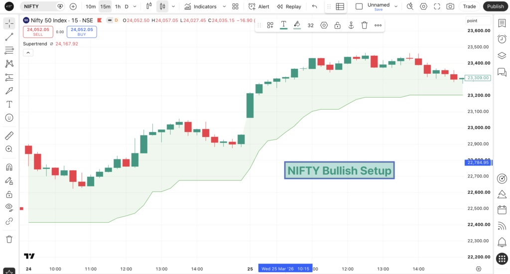Change background fill color in floating toolbar
Viewport: 510px width, 274px height.
297,25
